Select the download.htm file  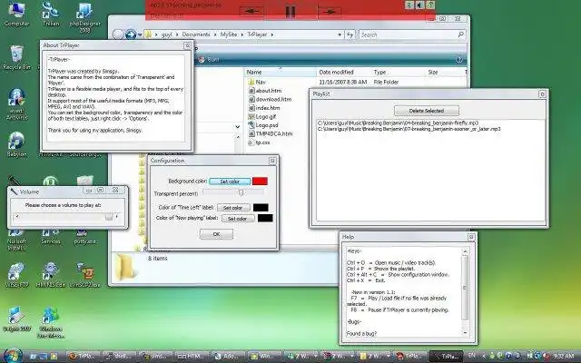270,99
